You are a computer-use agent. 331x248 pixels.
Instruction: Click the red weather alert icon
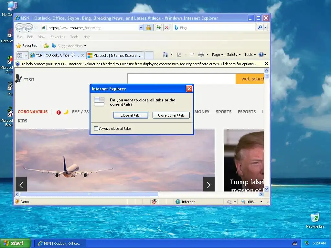coord(59,112)
